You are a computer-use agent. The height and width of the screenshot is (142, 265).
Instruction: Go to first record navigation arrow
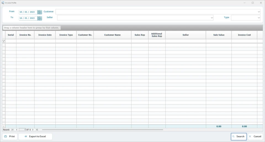pyautogui.click(x=12, y=130)
